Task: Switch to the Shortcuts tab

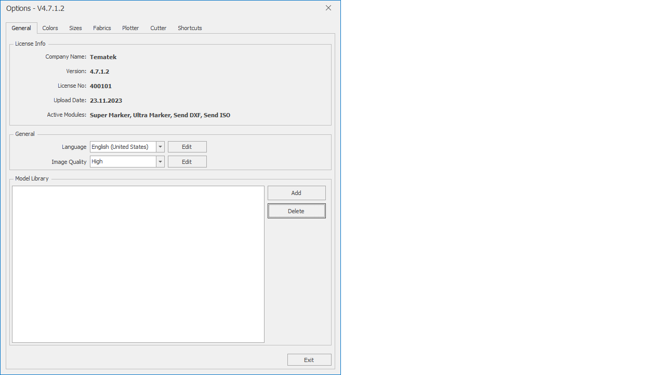Action: (190, 28)
